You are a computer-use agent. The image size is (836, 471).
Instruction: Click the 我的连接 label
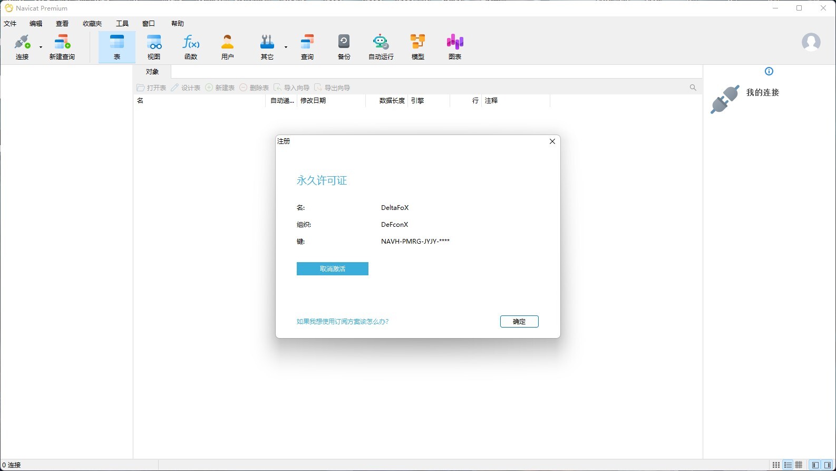(762, 92)
